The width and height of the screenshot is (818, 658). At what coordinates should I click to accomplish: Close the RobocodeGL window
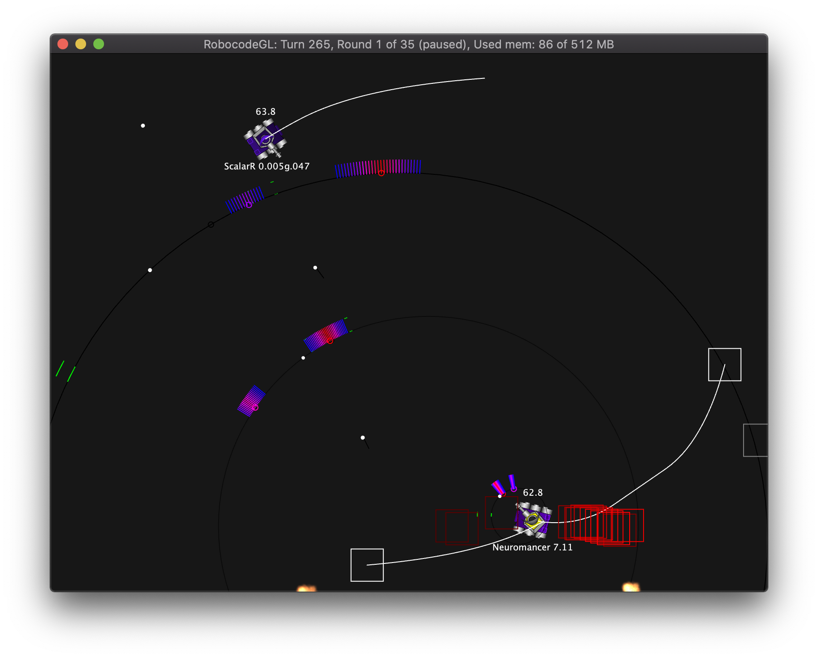pyautogui.click(x=63, y=44)
